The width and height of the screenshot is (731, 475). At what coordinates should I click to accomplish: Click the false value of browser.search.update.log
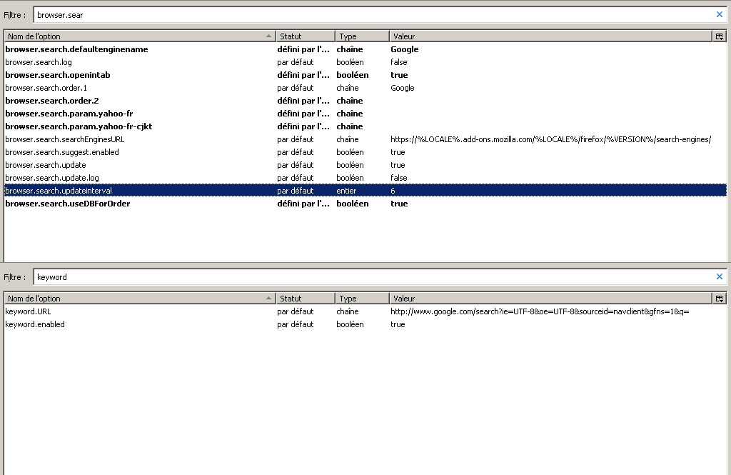[x=399, y=178]
